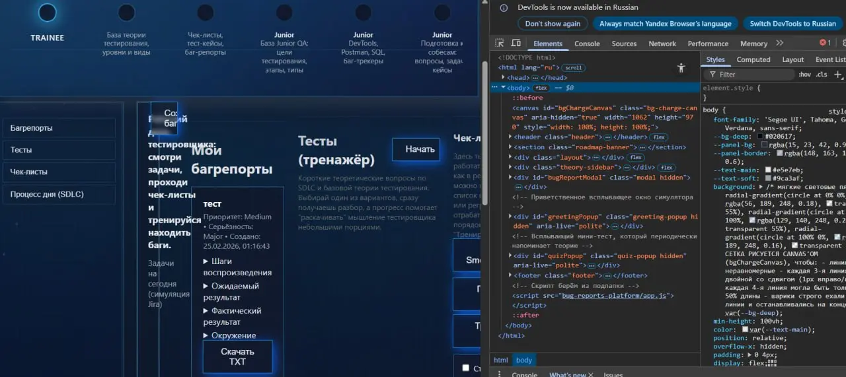Open color swatch for --text-main #e5e7eb
This screenshot has height=377, width=846.
[x=768, y=170]
